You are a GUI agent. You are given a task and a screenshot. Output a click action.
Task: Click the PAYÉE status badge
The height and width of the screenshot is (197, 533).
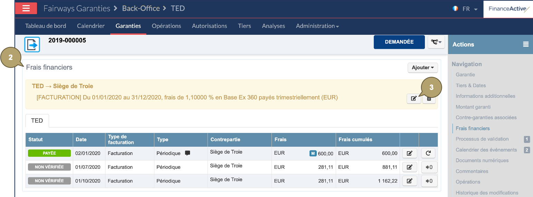49,153
